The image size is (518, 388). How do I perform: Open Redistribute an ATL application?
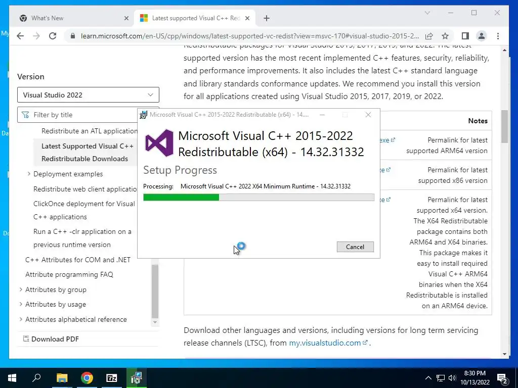pos(89,131)
